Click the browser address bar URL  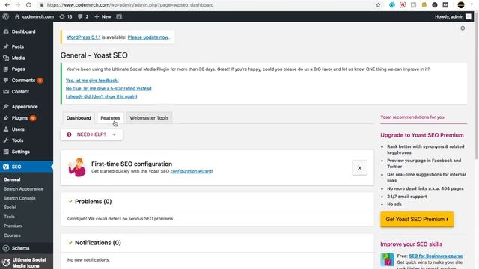click(x=130, y=5)
